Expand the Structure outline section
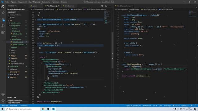Viewport: 198px width, 111px height. click(x=12, y=97)
